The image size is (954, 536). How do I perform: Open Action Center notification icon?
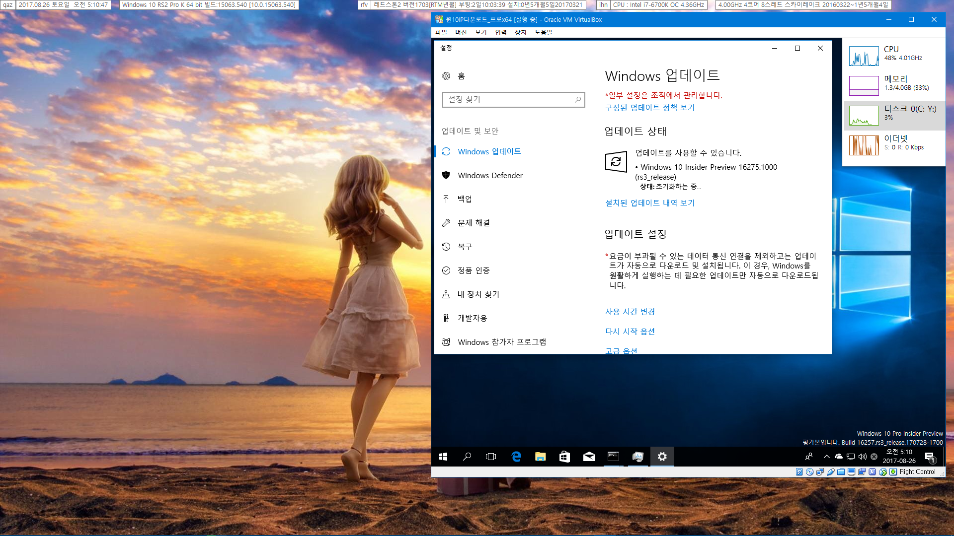pos(930,457)
